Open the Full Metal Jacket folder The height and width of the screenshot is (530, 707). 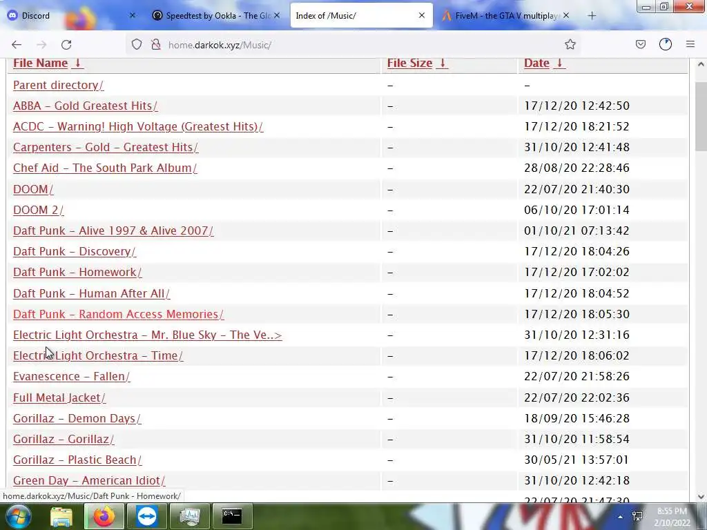click(x=59, y=398)
